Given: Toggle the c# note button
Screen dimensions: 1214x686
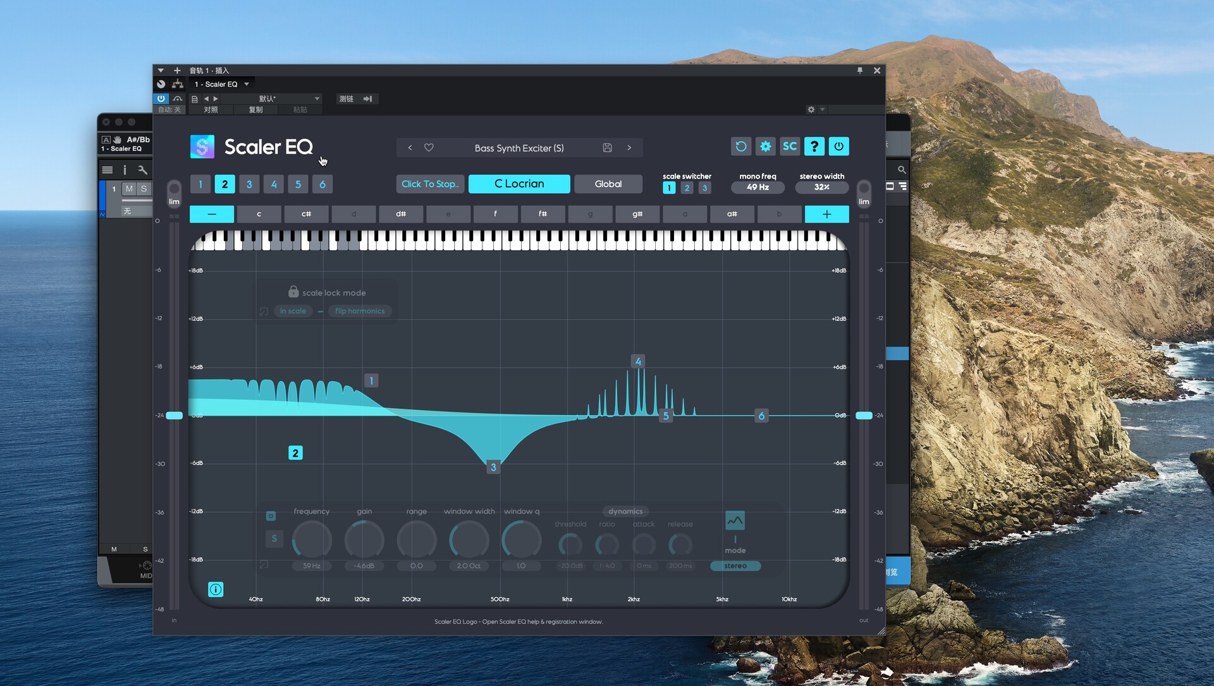Looking at the screenshot, I should [306, 214].
